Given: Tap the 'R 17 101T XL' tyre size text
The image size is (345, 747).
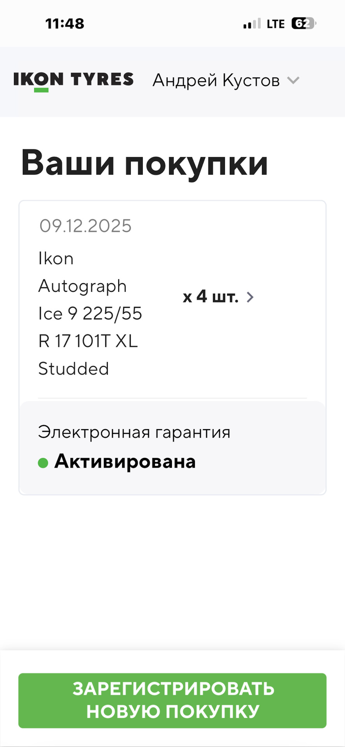Looking at the screenshot, I should pos(88,341).
